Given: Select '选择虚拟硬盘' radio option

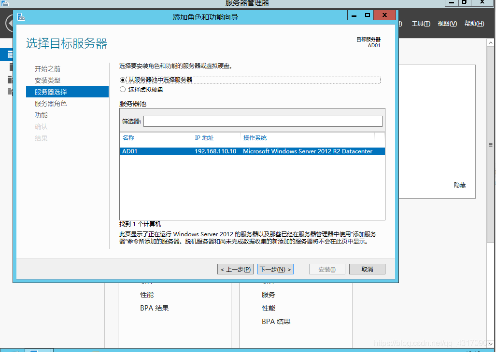Looking at the screenshot, I should point(122,90).
